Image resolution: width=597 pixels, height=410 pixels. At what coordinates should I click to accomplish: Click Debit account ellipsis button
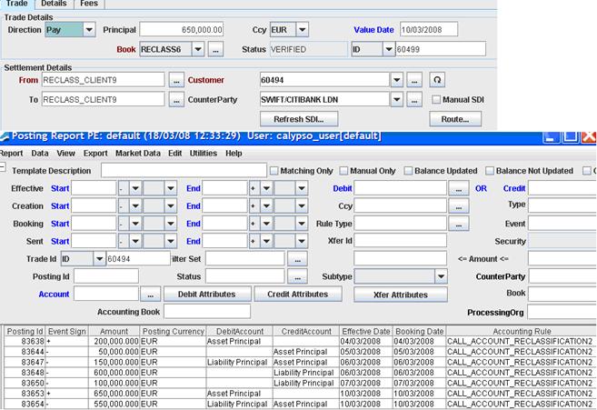pos(458,188)
